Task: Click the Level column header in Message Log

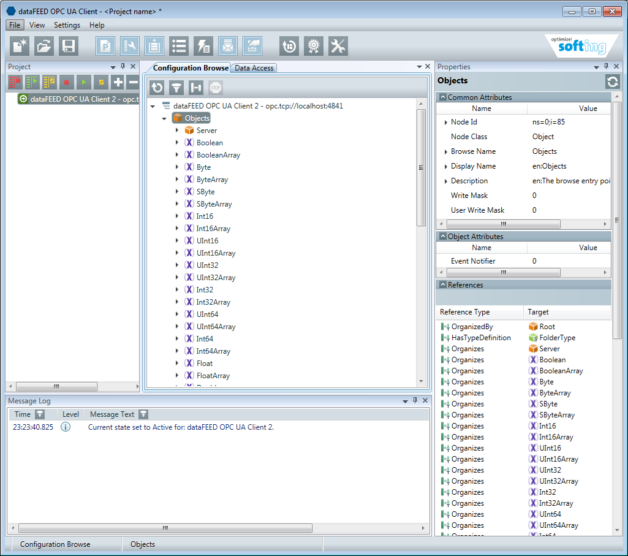Action: tap(70, 414)
